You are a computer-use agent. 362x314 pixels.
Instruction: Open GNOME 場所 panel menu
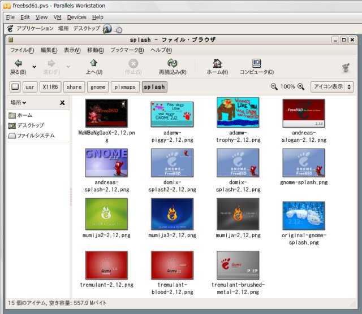[63, 28]
